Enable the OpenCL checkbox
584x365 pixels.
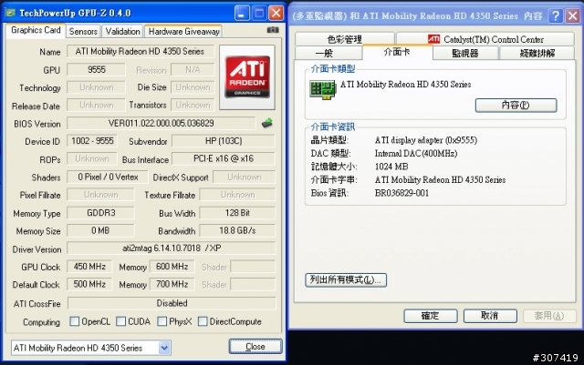(x=75, y=321)
